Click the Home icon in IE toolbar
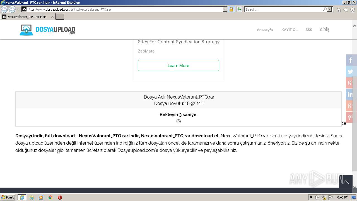This screenshot has height=201, width=357. (x=339, y=10)
